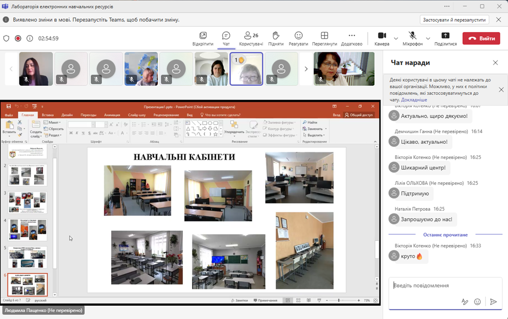Open the Додатково more options menu
508x319 pixels.
point(352,36)
